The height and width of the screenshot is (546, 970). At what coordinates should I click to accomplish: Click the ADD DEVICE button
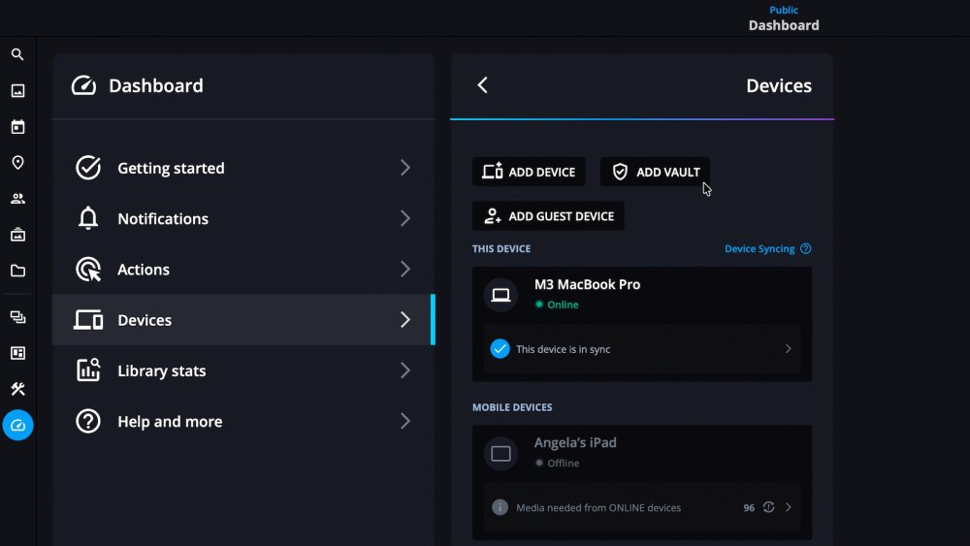(529, 172)
